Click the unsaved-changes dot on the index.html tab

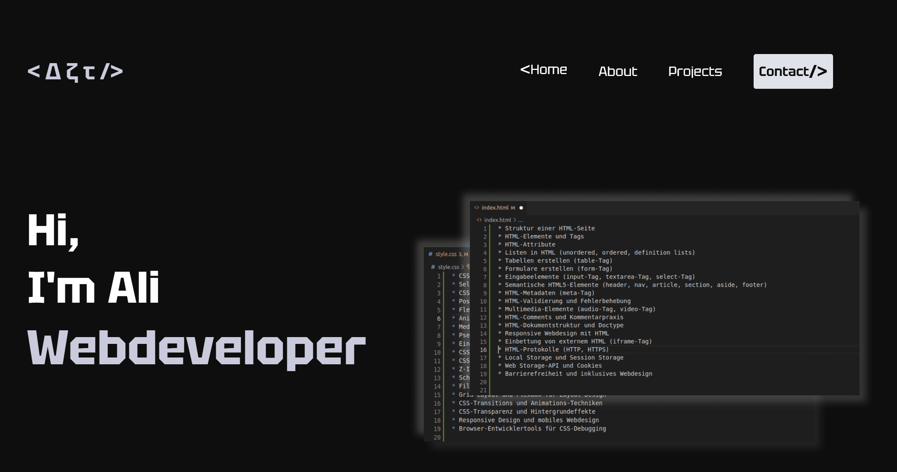point(521,208)
